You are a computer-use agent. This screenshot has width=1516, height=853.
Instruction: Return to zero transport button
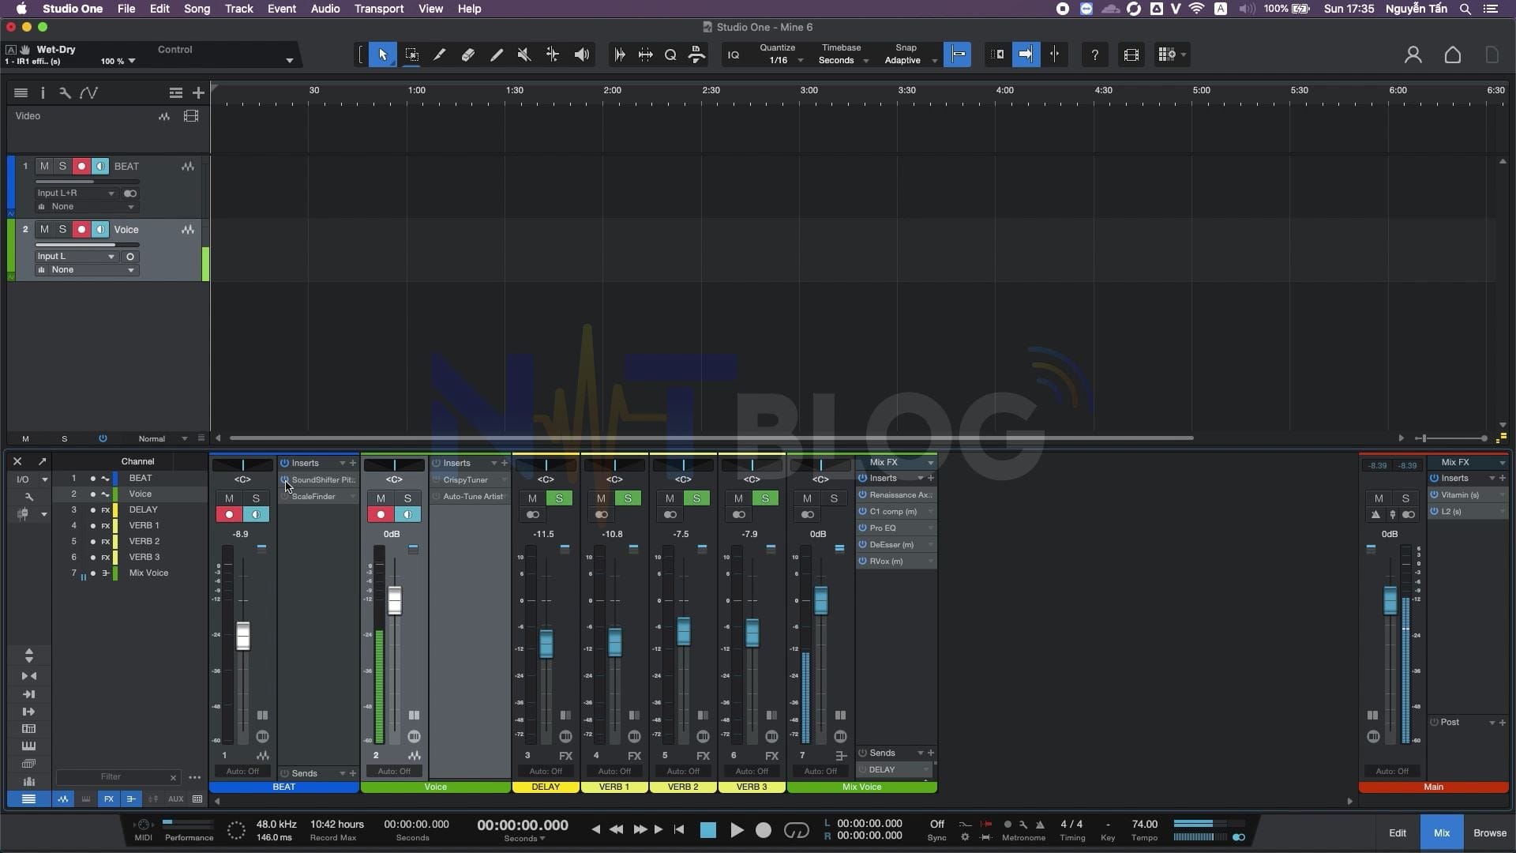[679, 829]
